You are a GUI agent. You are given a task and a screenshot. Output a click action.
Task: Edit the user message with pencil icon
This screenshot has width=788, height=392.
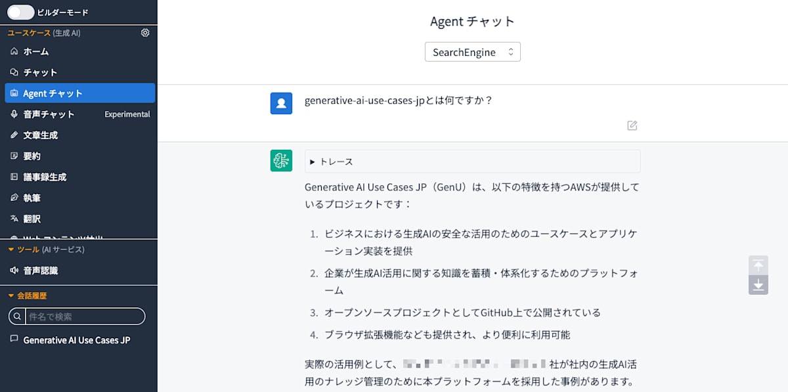pyautogui.click(x=632, y=125)
